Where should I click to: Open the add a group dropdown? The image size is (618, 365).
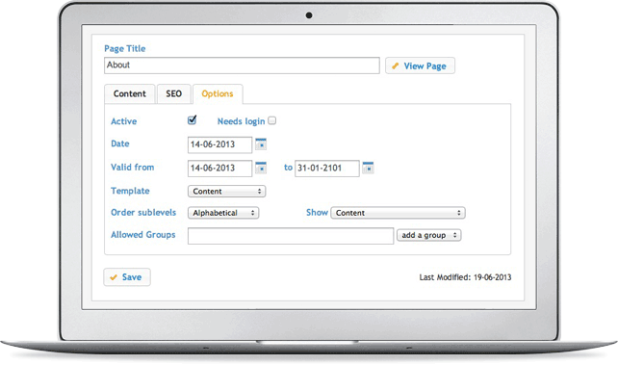(x=428, y=235)
